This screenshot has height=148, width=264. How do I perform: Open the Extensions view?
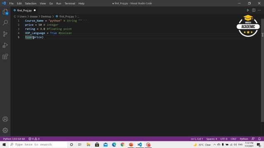pyautogui.click(x=5, y=57)
